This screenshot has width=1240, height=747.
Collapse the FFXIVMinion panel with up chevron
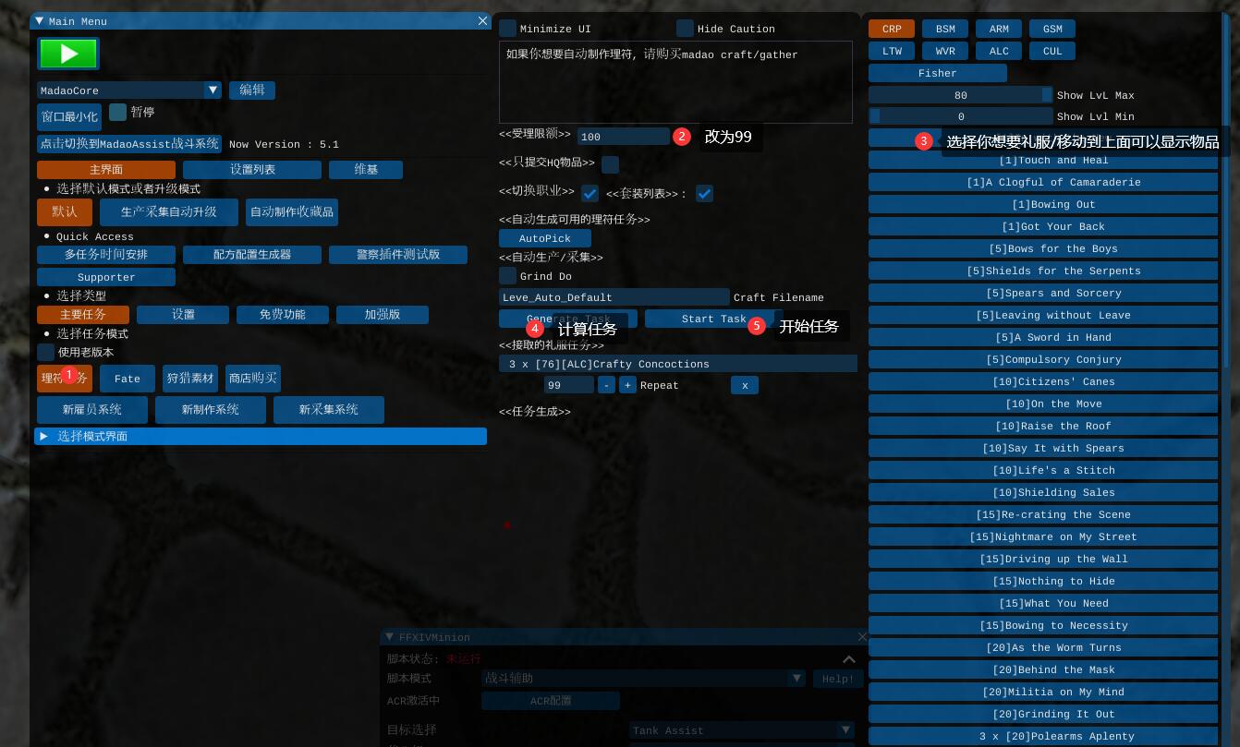(x=848, y=659)
